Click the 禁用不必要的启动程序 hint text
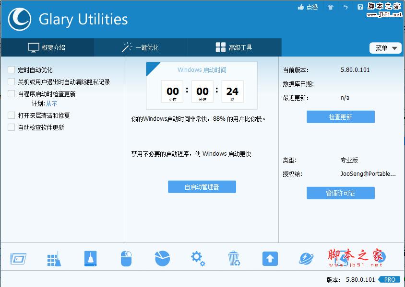Viewport: 405px width, 287px height. 191,154
